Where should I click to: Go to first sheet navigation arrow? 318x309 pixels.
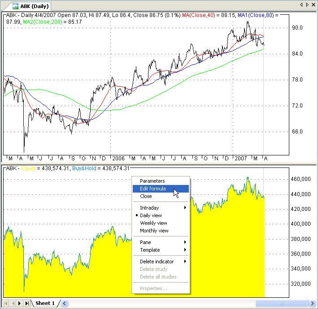point(6,304)
